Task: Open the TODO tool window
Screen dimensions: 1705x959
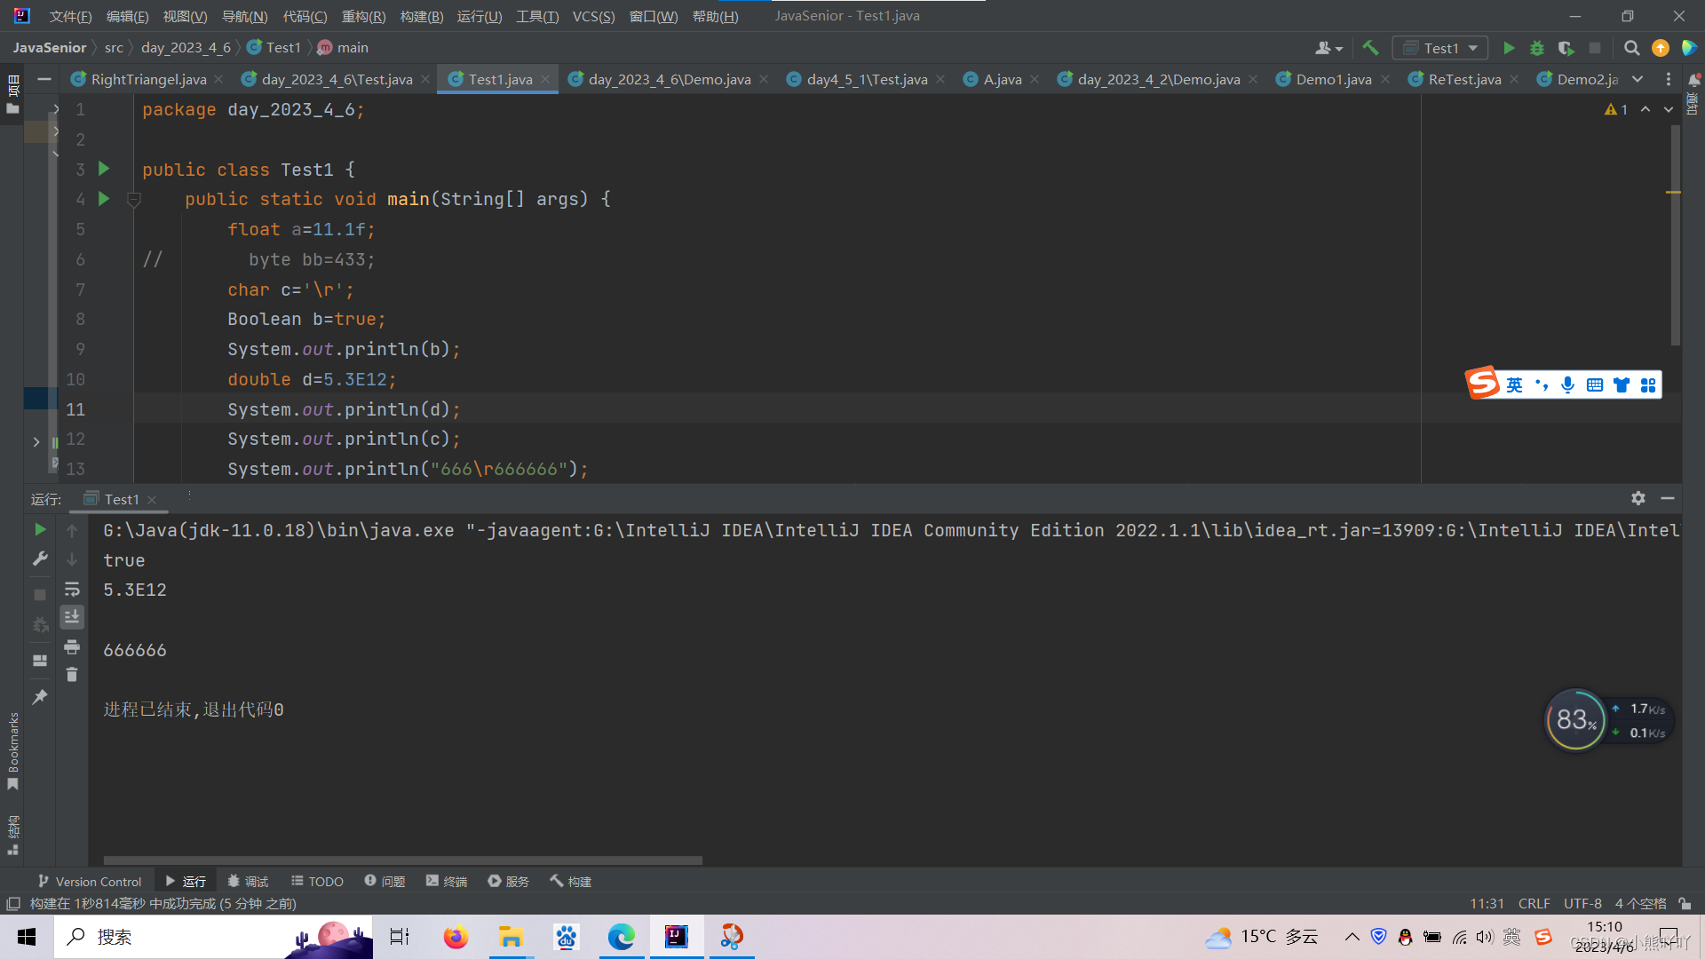Action: [317, 881]
